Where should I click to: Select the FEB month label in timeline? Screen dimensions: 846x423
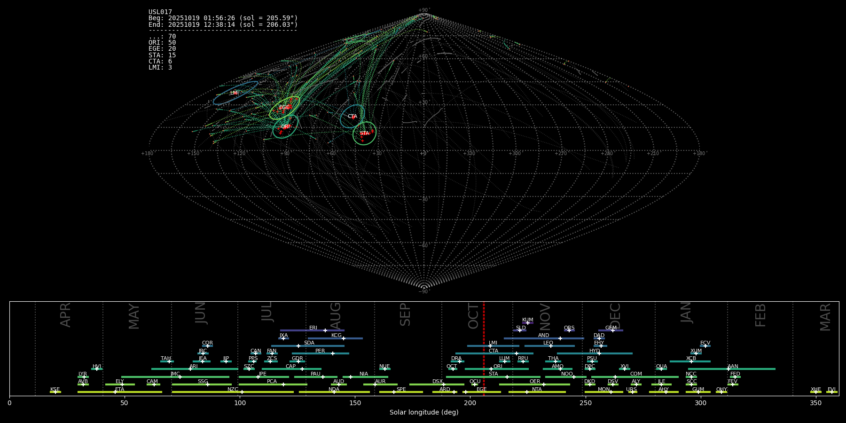pyautogui.click(x=760, y=315)
